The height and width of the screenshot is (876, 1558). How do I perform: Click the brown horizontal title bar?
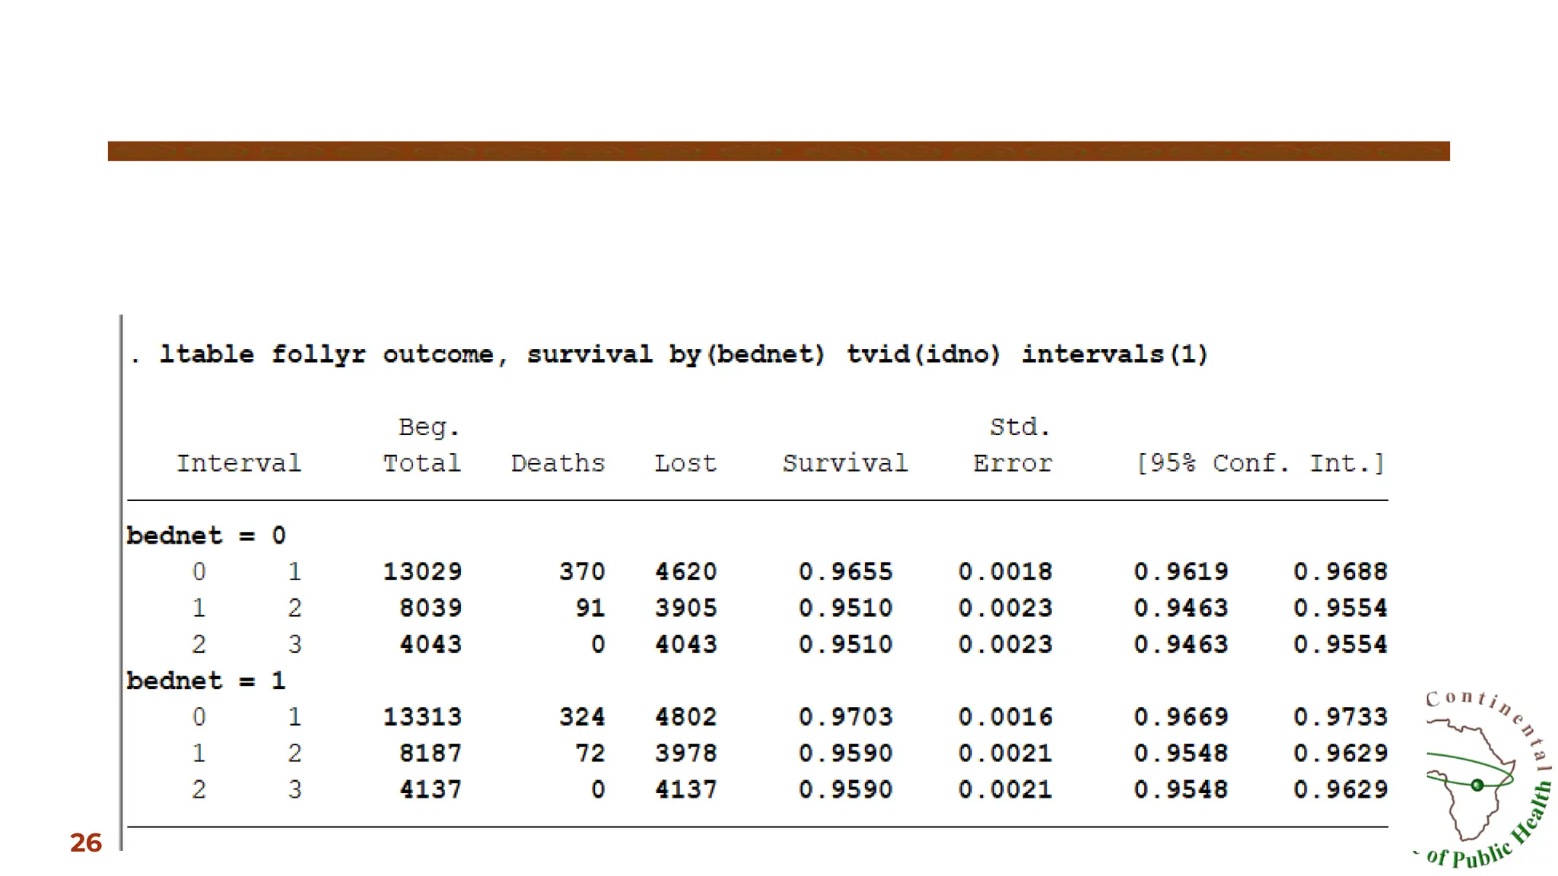778,151
